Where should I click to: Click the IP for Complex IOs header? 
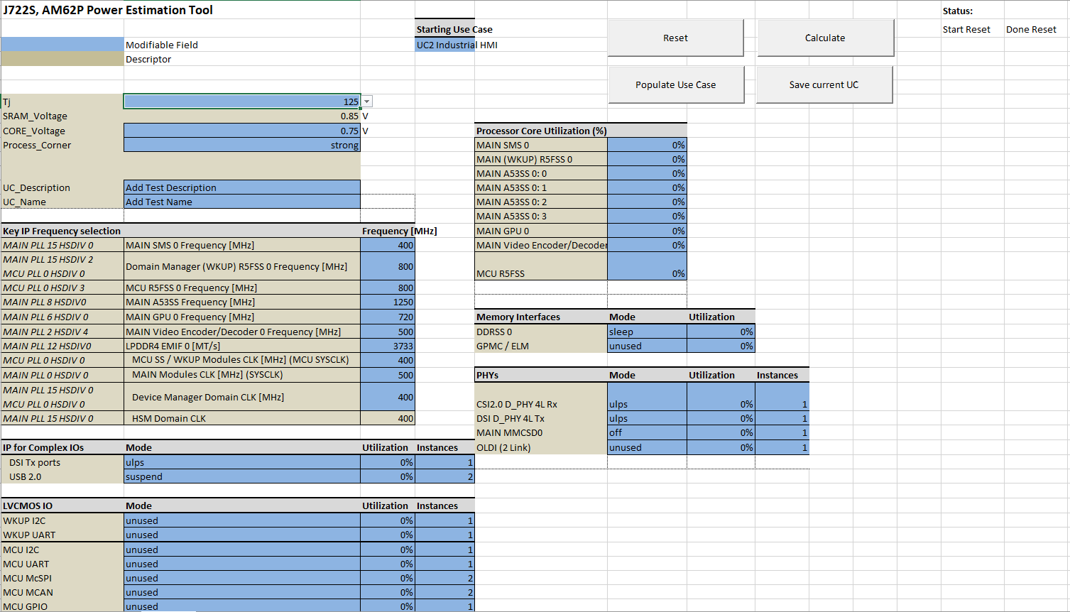(43, 447)
